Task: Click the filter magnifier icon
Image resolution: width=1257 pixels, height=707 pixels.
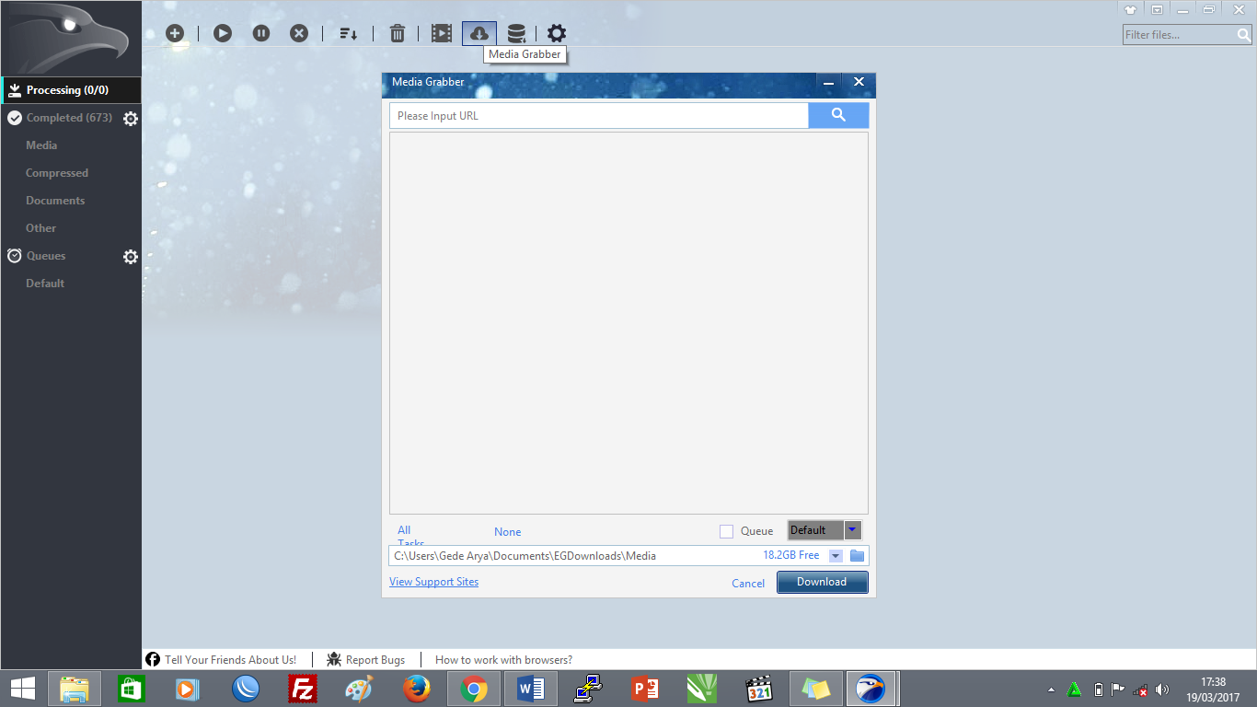Action: (x=1244, y=35)
